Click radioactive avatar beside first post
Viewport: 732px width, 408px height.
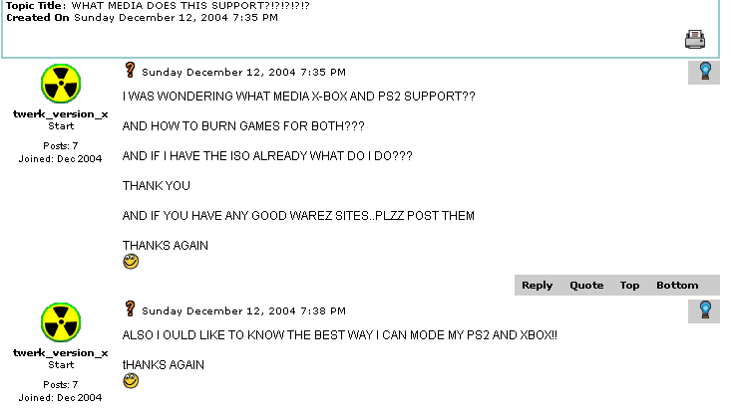tap(61, 84)
